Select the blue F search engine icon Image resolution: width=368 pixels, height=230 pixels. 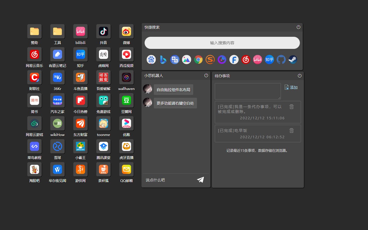coord(234,60)
